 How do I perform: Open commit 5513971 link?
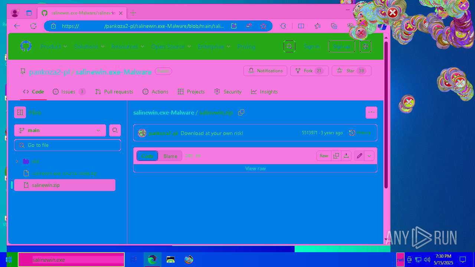click(x=309, y=133)
